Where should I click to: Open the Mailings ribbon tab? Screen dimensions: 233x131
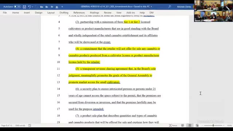(95, 13)
